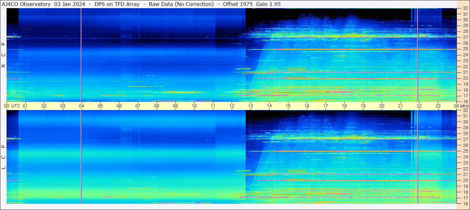Click the '16' hour label on time axis
Image resolution: width=470 pixels, height=210 pixels.
pos(307,106)
